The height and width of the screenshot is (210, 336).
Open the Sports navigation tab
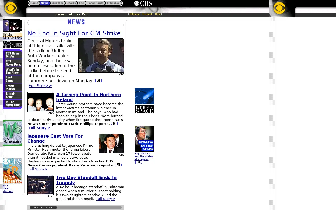point(71,3)
